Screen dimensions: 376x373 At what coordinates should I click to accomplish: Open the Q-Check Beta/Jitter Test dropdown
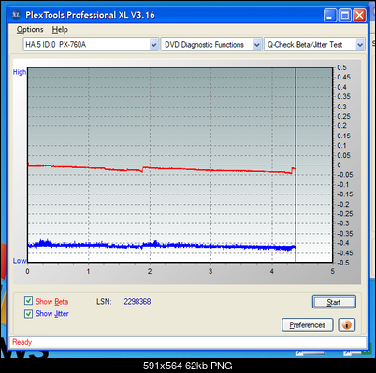(314, 45)
